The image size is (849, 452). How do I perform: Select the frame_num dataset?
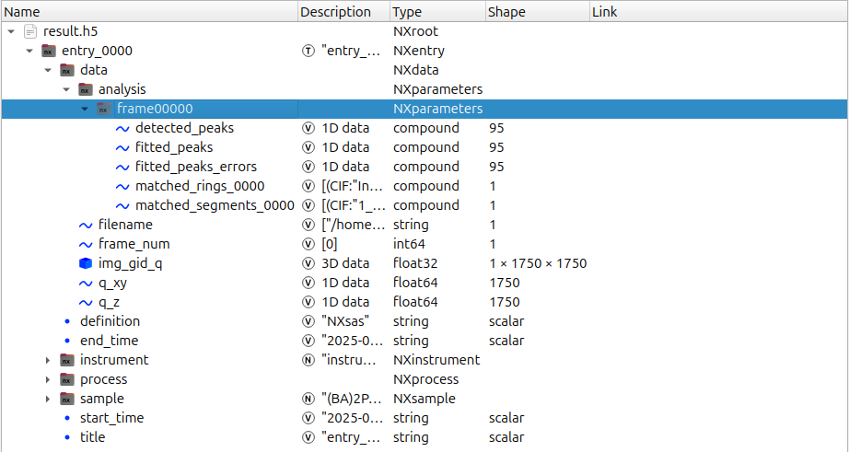point(134,244)
